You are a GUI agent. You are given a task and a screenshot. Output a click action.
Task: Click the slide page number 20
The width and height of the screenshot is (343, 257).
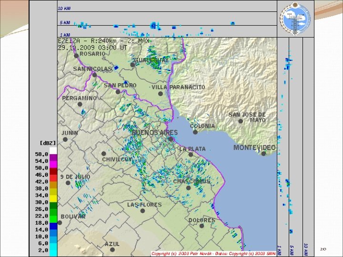click(323, 249)
